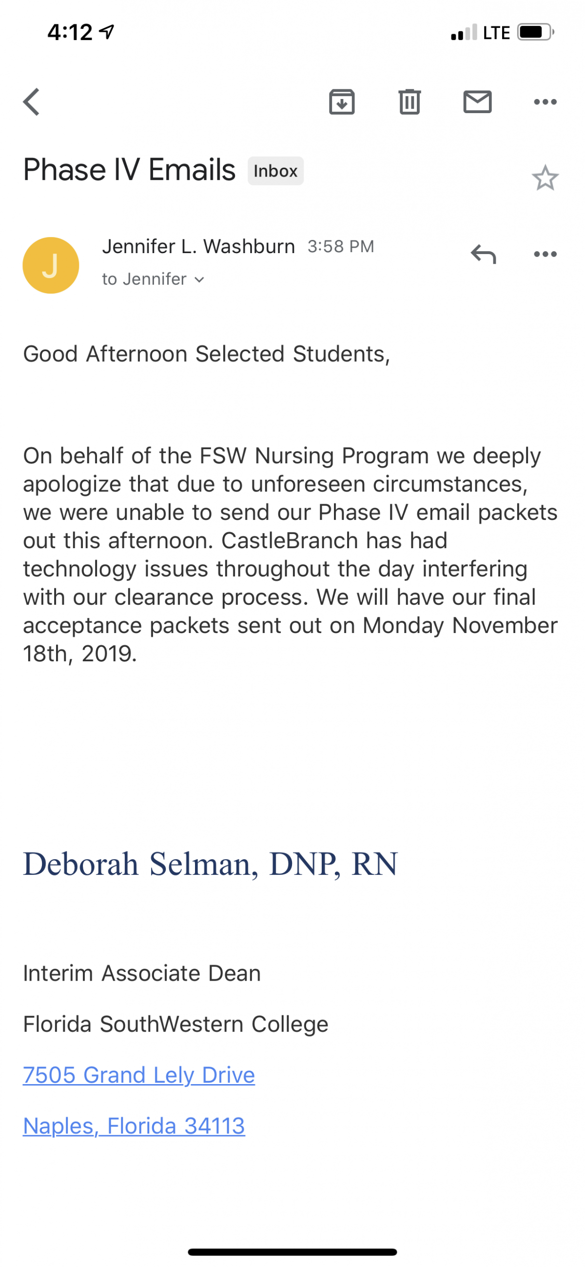
Task: Tap the battery icon in status bar
Action: coord(535,33)
